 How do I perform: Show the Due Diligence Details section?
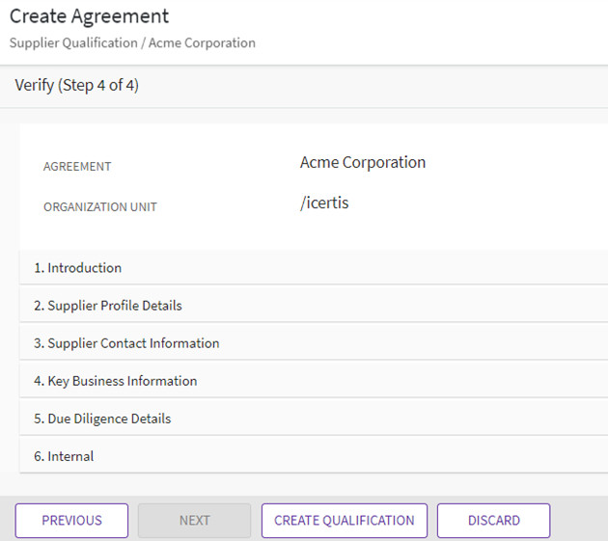(x=102, y=419)
